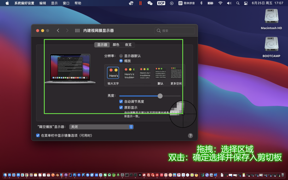Screen dimensions: 288x180
Task: Choose the 默认 scaling thumbnail
Action: point(161,73)
